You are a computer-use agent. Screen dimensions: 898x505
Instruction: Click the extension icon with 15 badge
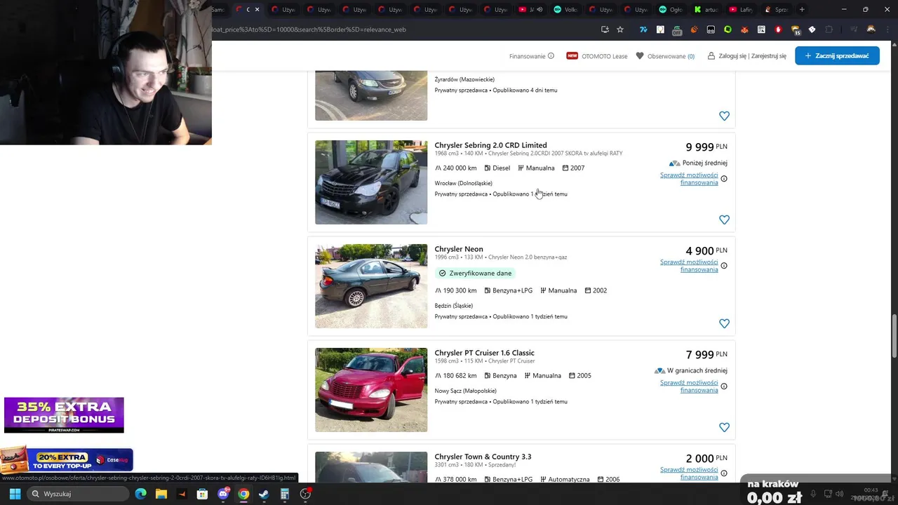coord(796,30)
